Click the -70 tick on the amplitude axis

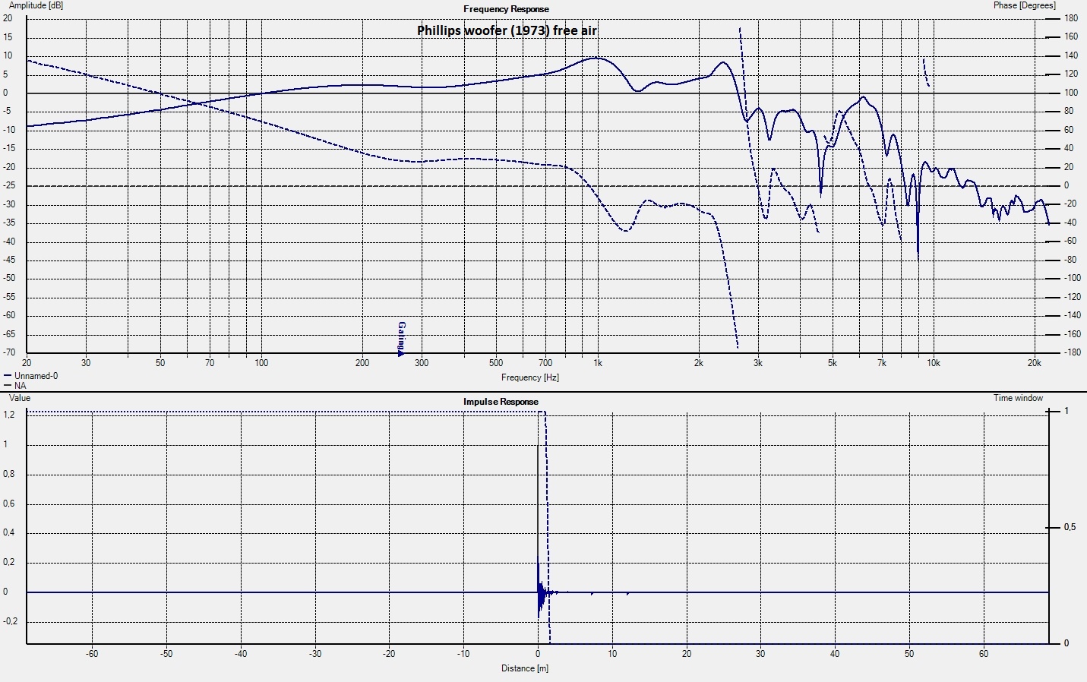(x=9, y=352)
